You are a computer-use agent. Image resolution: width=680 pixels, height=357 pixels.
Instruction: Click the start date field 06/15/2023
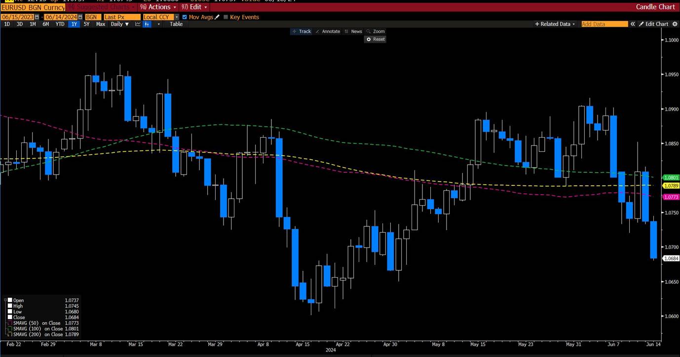(17, 17)
